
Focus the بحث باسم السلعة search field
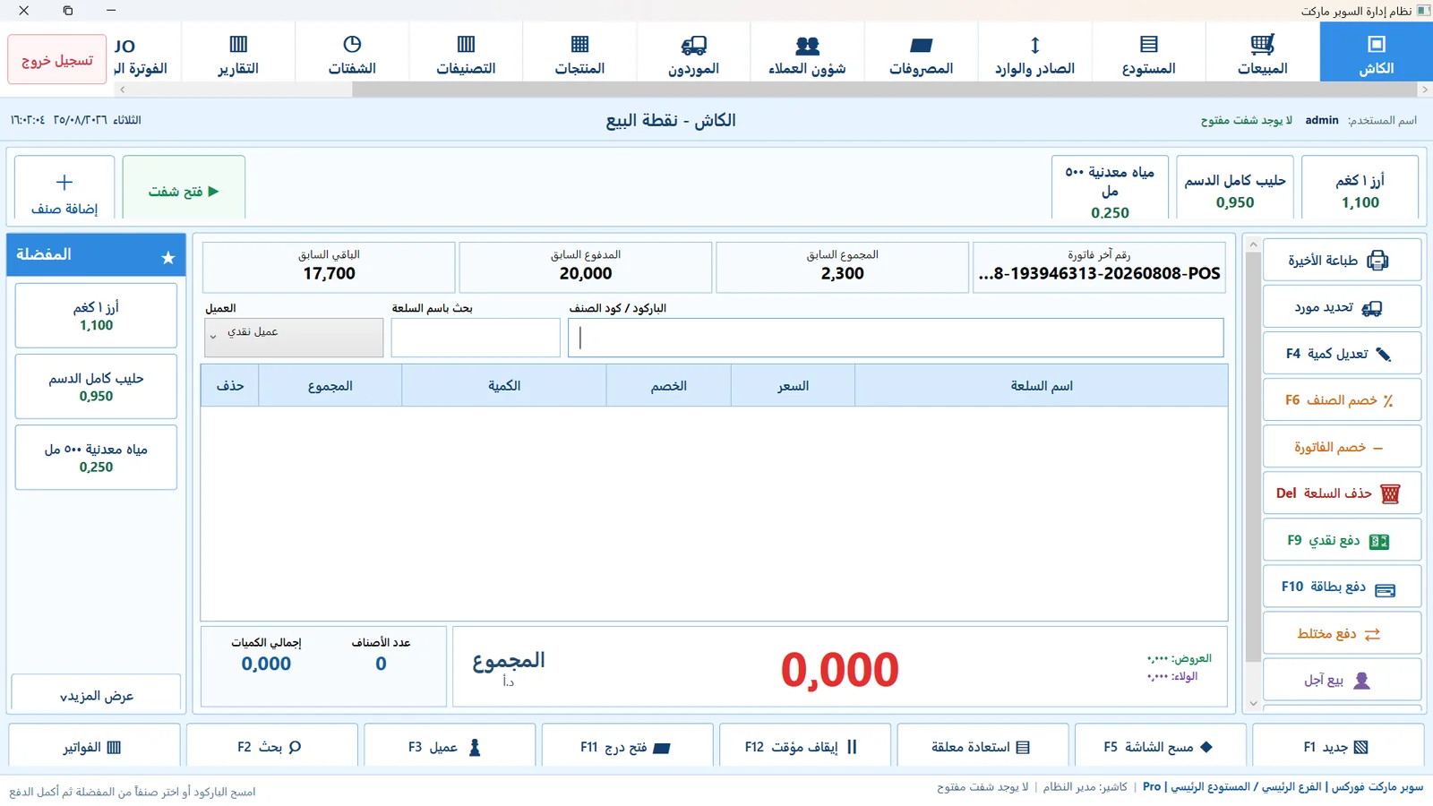click(x=476, y=338)
